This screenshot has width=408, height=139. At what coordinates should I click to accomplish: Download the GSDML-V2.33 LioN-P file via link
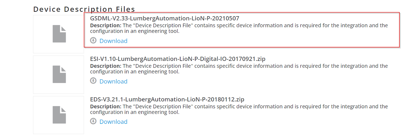[113, 41]
